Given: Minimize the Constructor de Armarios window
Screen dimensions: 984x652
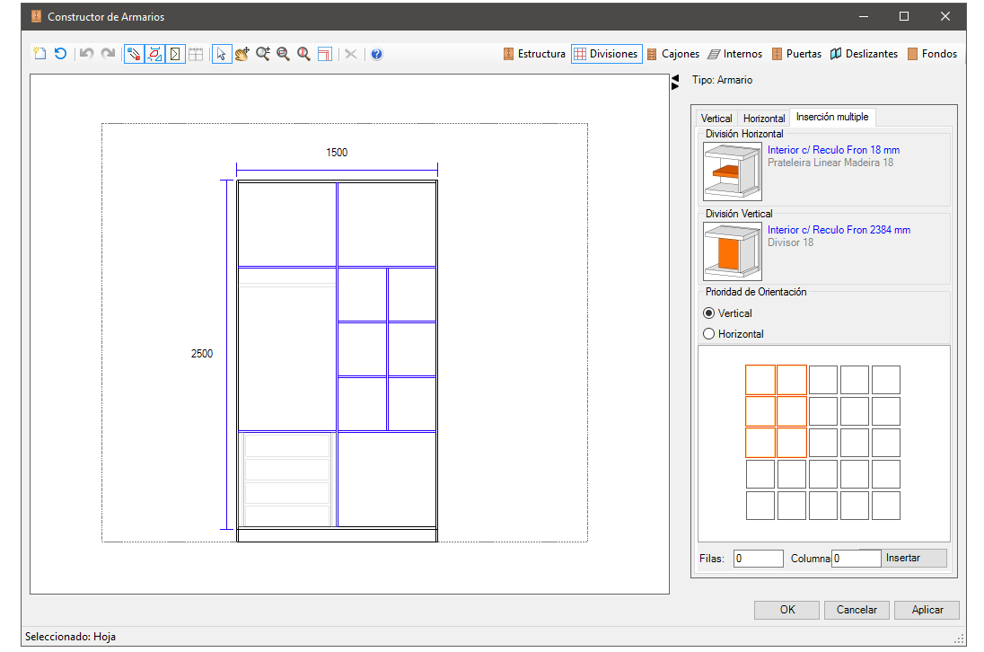Looking at the screenshot, I should [864, 16].
